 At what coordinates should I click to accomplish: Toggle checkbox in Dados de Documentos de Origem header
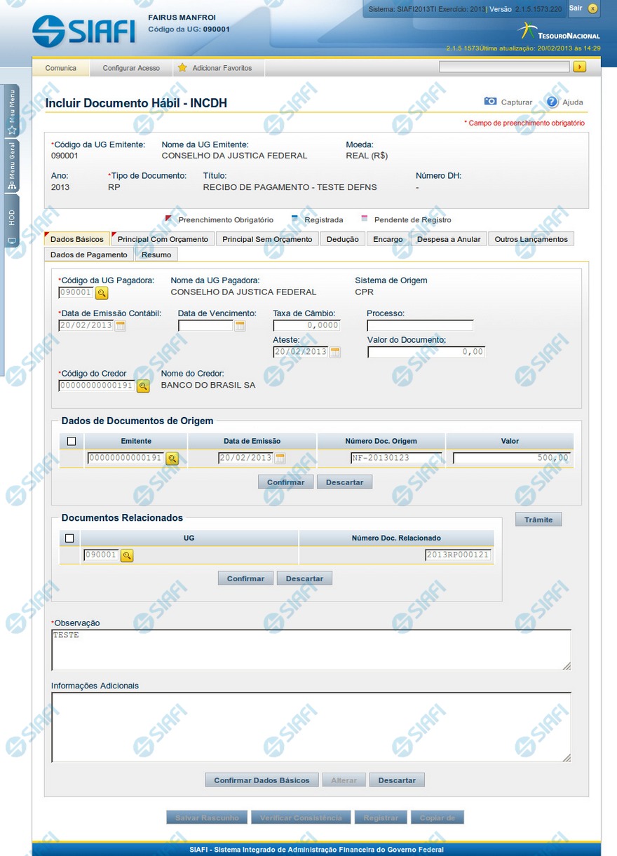71,442
